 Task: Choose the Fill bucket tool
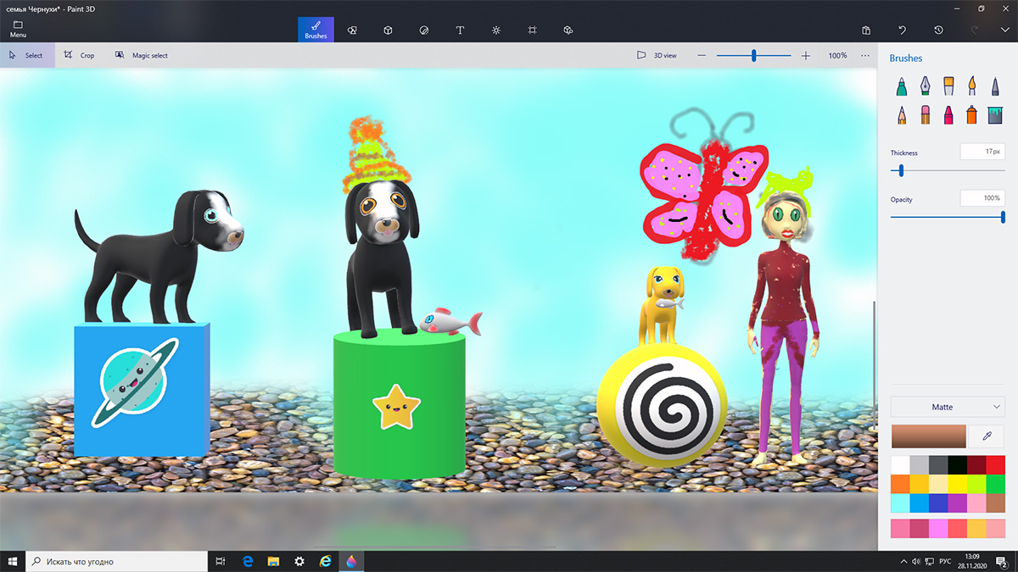click(x=995, y=114)
